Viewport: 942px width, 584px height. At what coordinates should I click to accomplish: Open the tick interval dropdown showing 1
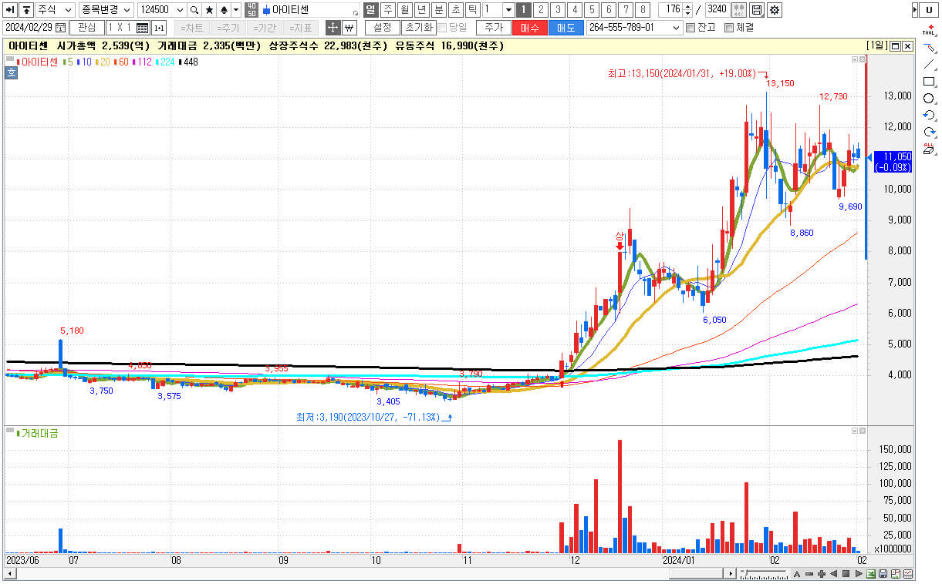(508, 10)
